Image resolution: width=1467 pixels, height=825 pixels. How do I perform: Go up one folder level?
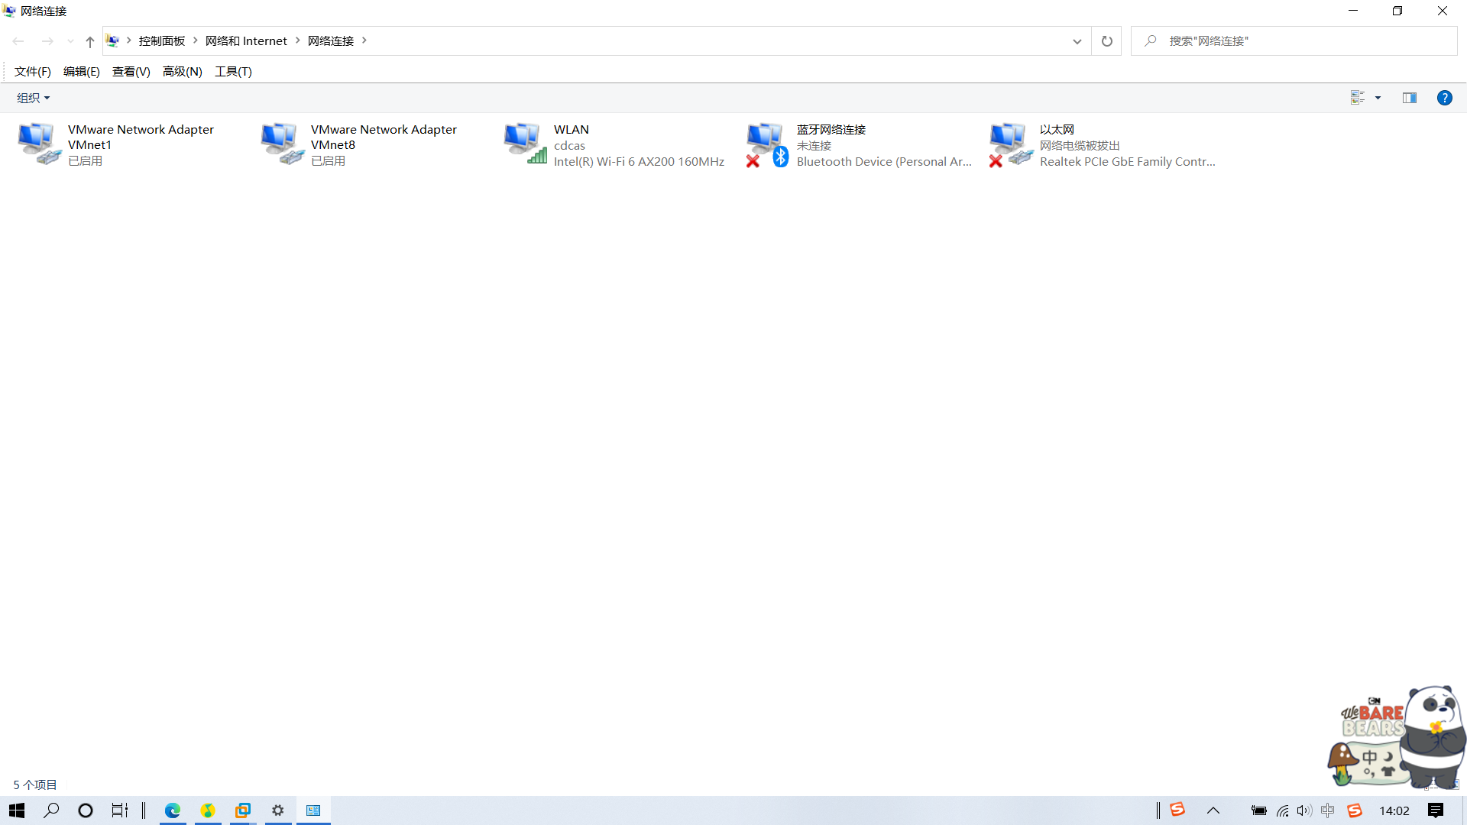tap(90, 41)
